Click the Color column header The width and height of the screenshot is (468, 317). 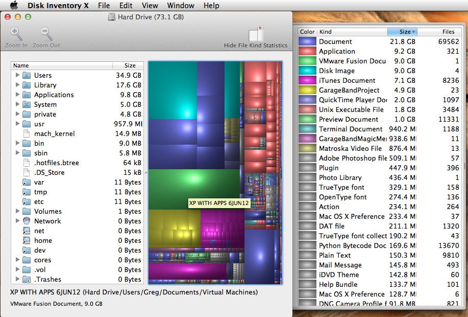point(307,32)
